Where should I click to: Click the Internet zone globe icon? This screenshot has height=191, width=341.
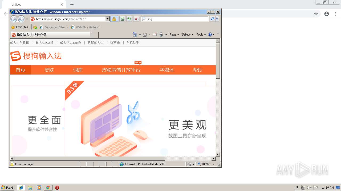coord(122,164)
